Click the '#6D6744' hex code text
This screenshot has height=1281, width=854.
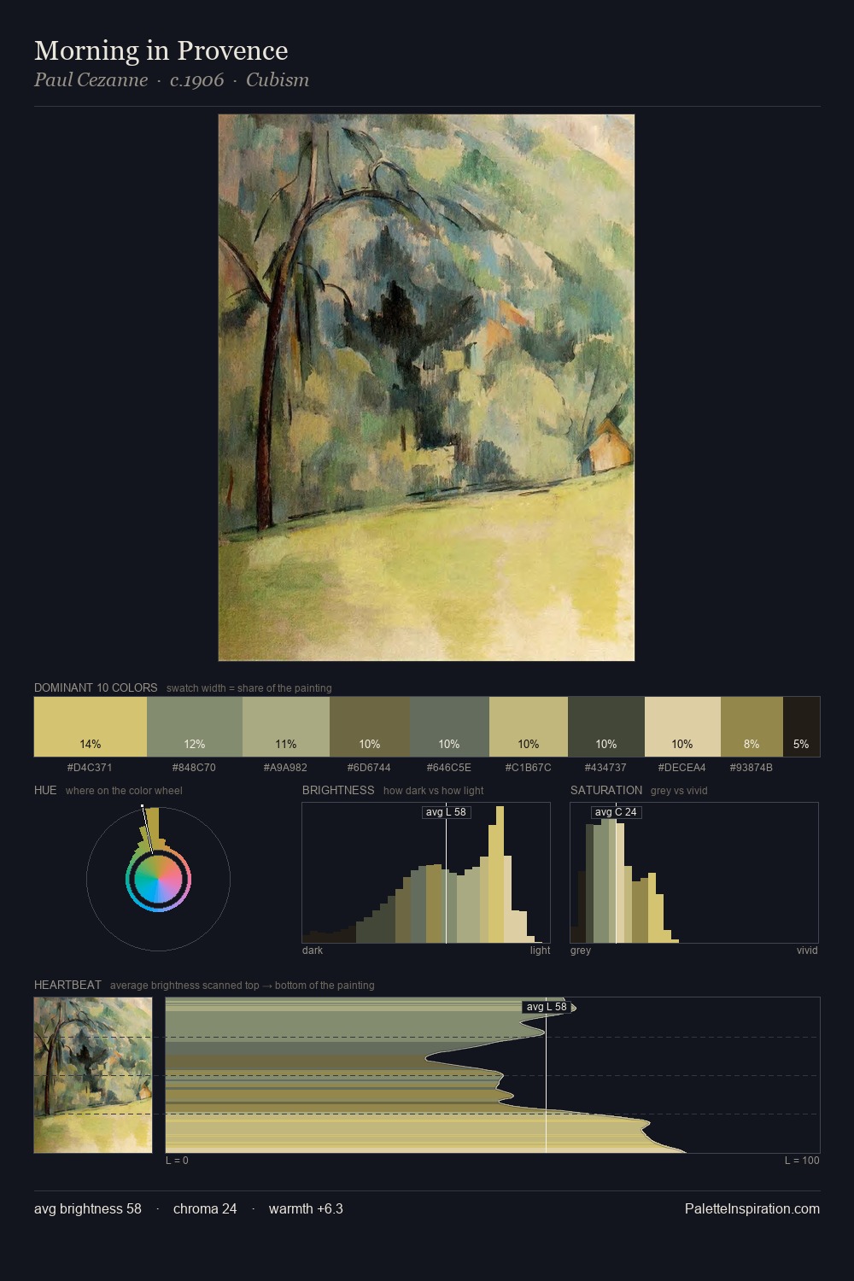click(x=369, y=768)
